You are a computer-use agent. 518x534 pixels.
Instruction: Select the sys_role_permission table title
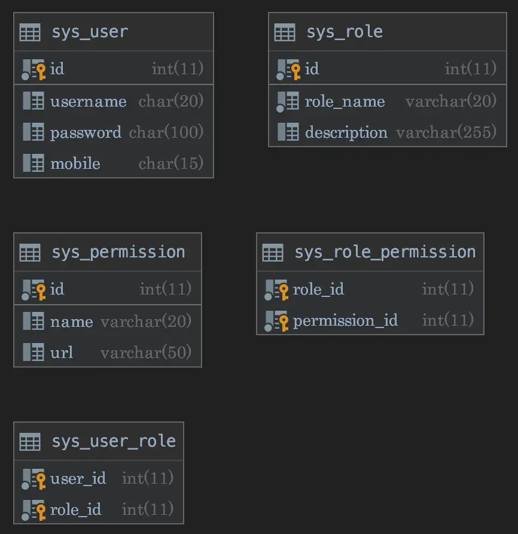385,253
